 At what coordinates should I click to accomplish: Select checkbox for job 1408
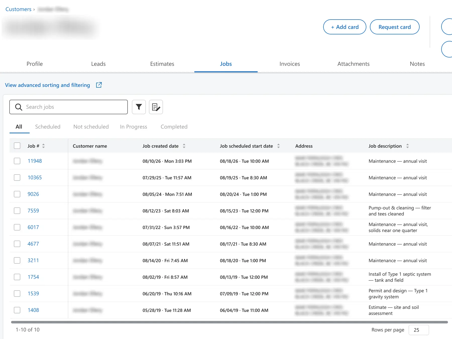(x=17, y=310)
